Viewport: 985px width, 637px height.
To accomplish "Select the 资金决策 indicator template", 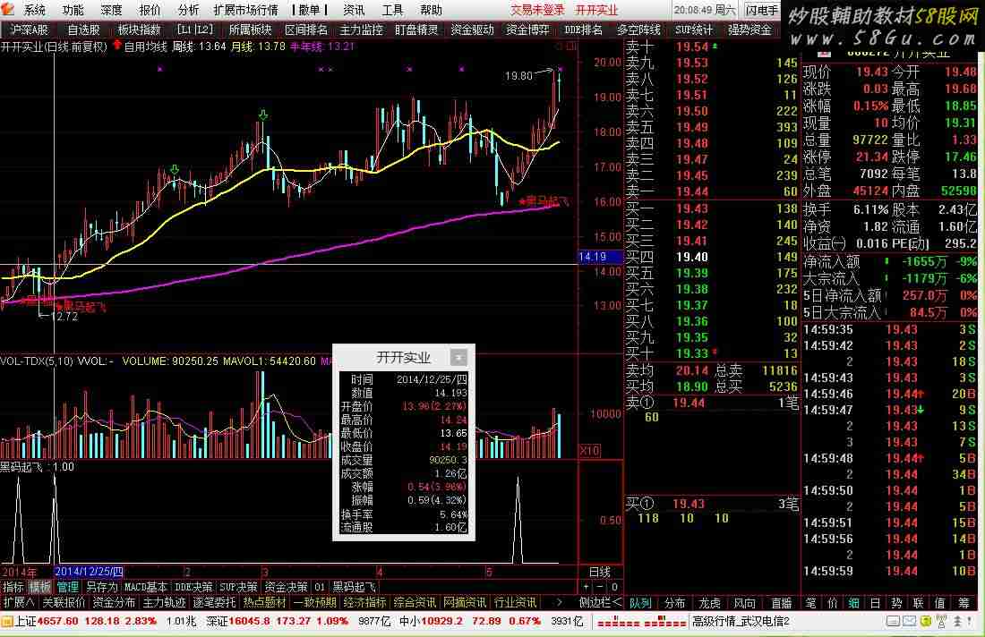I will pos(286,588).
